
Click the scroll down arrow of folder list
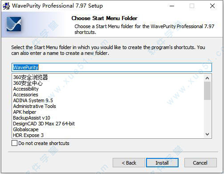pos(207,134)
